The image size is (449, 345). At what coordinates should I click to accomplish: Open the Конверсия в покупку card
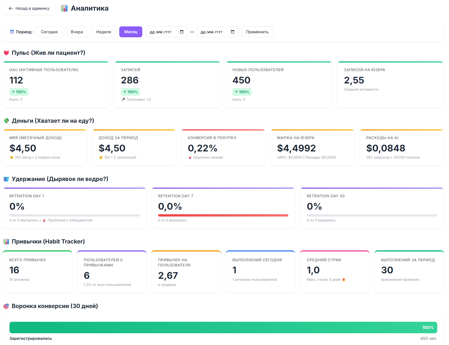(223, 148)
